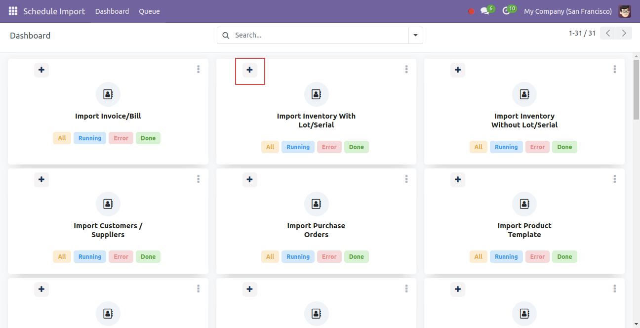Show Done for Import Product Template

(564, 257)
